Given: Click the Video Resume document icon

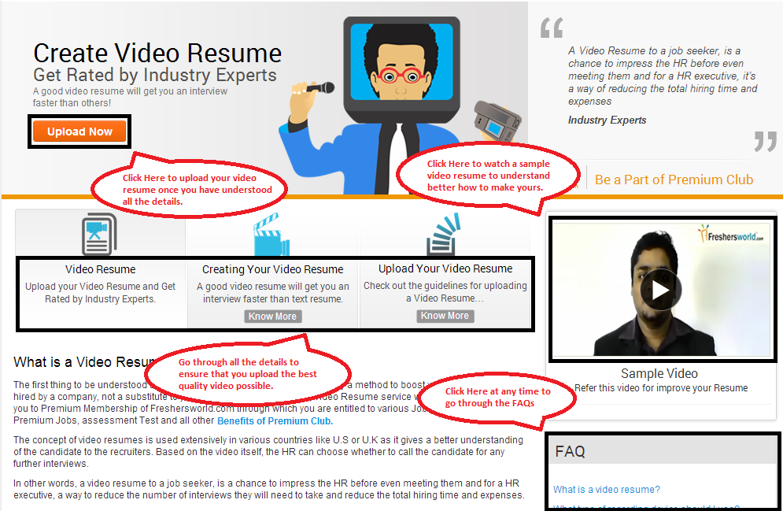Looking at the screenshot, I should (x=99, y=234).
